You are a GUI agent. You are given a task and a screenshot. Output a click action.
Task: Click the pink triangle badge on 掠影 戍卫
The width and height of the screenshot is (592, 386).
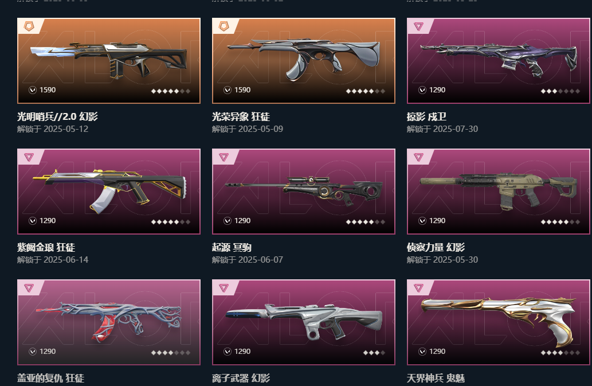click(x=418, y=26)
